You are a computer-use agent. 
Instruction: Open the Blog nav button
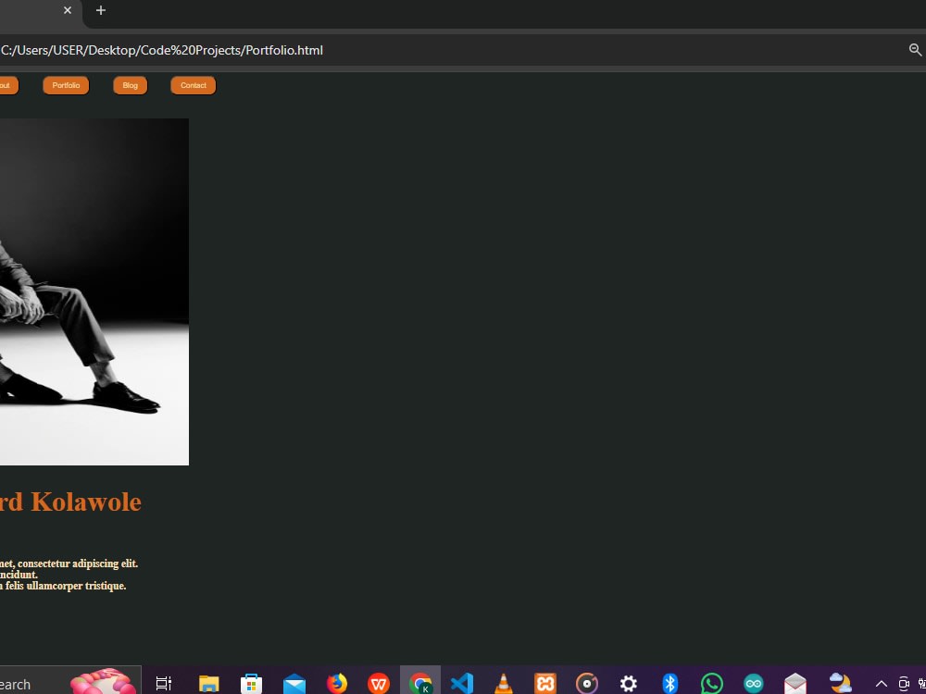(x=130, y=85)
